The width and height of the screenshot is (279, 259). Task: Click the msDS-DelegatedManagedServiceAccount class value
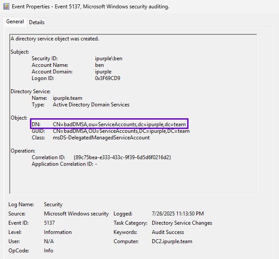101,138
